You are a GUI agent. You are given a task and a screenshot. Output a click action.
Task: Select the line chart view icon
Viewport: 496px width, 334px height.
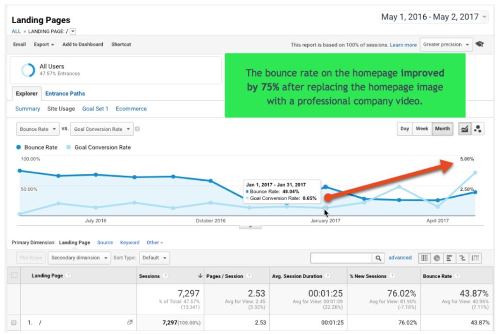(x=465, y=128)
